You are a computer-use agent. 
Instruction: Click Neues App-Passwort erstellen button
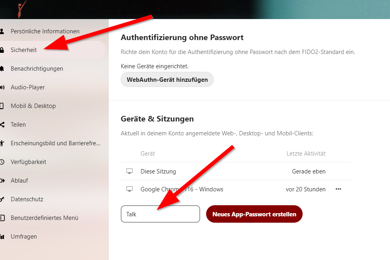[x=254, y=214]
